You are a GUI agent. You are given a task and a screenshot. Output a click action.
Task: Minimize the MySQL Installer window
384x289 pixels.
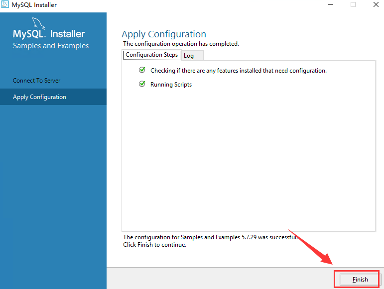331,4
